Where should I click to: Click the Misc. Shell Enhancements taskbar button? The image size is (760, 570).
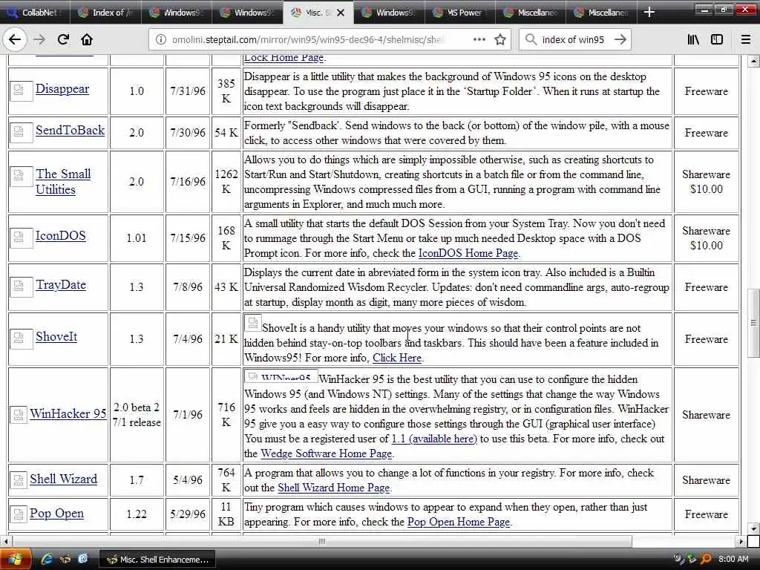pos(157,560)
